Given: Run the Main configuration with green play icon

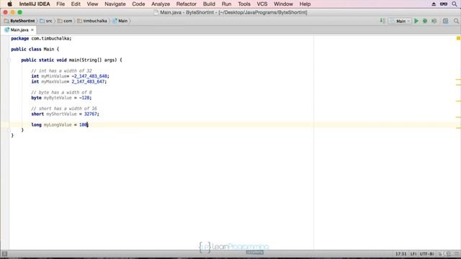Looking at the screenshot, I should coord(416,21).
